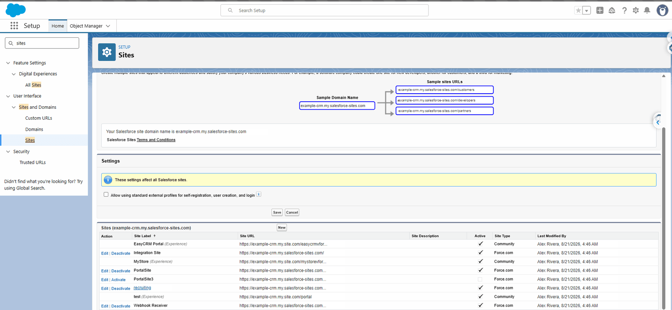Image resolution: width=672 pixels, height=310 pixels.
Task: Switch to the Home tab
Action: coord(58,26)
